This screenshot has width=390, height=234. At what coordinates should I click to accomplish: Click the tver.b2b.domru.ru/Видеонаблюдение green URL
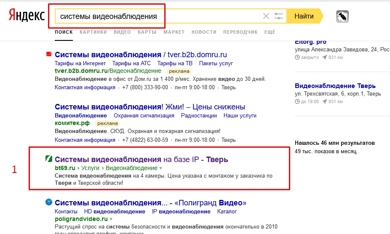108,71
